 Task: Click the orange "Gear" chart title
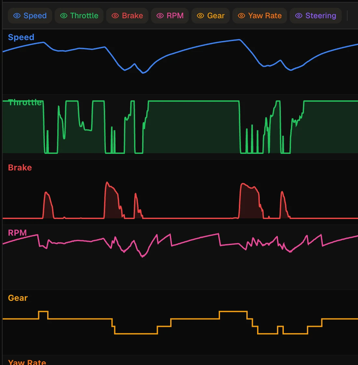click(x=18, y=298)
